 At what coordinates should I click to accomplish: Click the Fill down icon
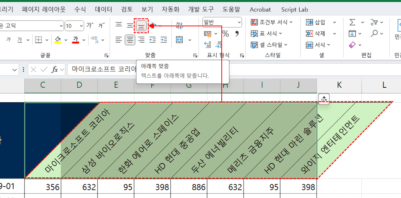[x=352, y=34]
